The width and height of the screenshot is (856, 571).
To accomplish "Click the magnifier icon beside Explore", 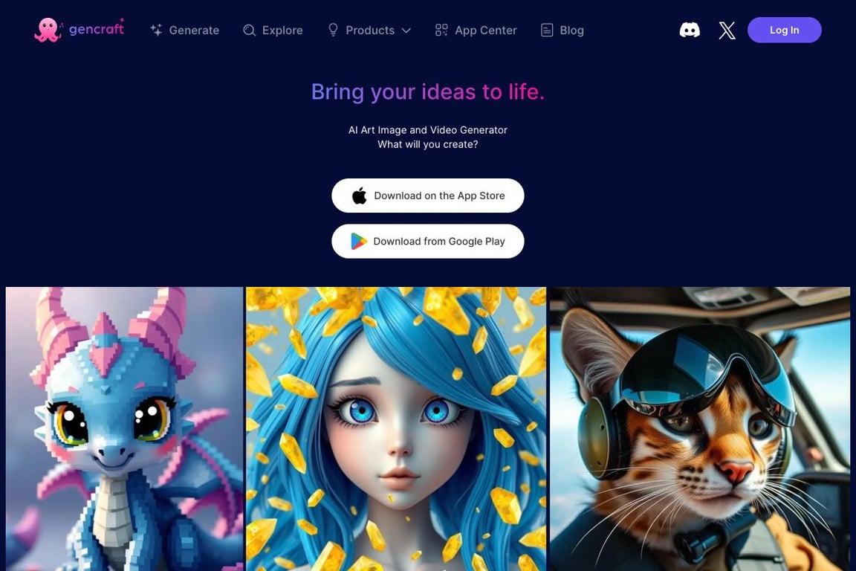I will coord(249,30).
